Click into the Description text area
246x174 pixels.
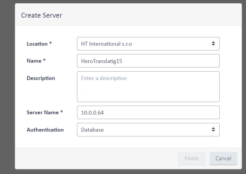148,87
